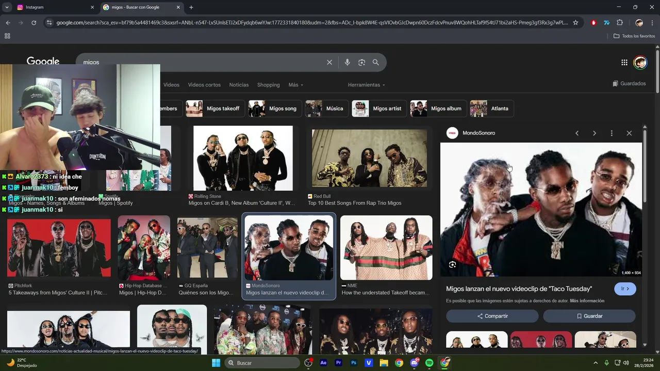Start a voice search with the microphone
660x371 pixels.
tap(347, 62)
